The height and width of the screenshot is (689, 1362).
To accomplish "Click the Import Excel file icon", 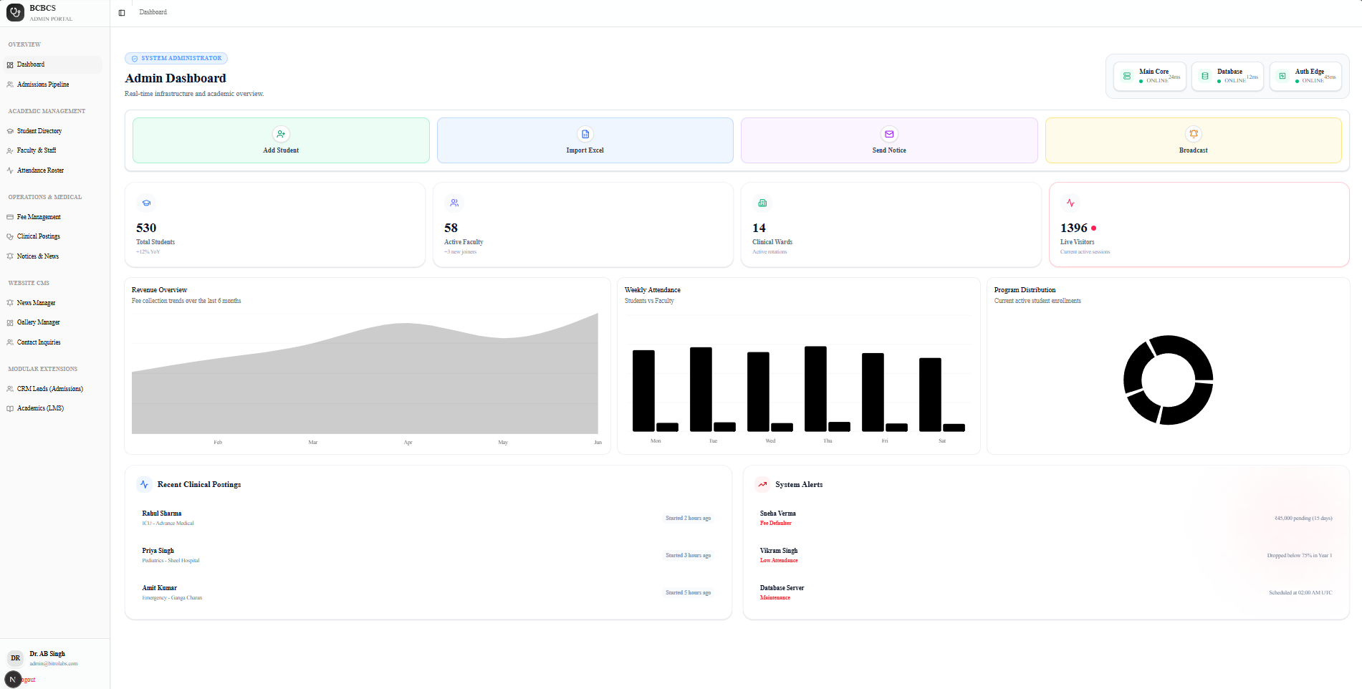I will [585, 134].
